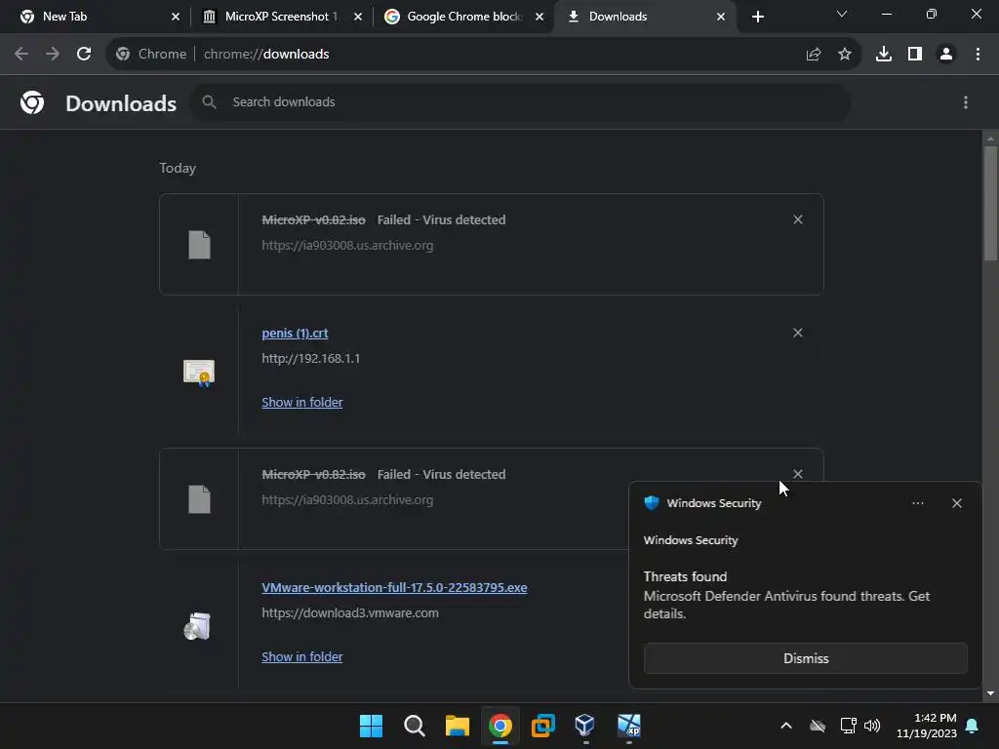Close the Google Chrome block tab
The image size is (999, 749).
click(x=539, y=17)
